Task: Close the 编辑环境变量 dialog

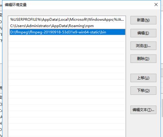Action: coord(156,5)
